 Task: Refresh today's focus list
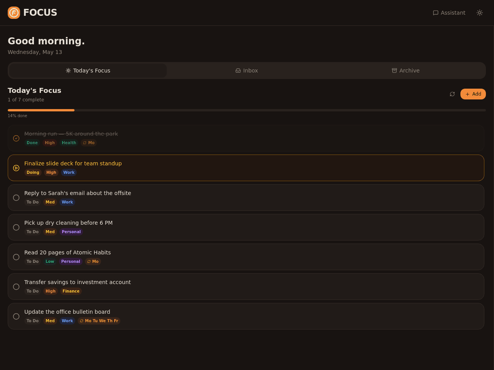pos(452,94)
